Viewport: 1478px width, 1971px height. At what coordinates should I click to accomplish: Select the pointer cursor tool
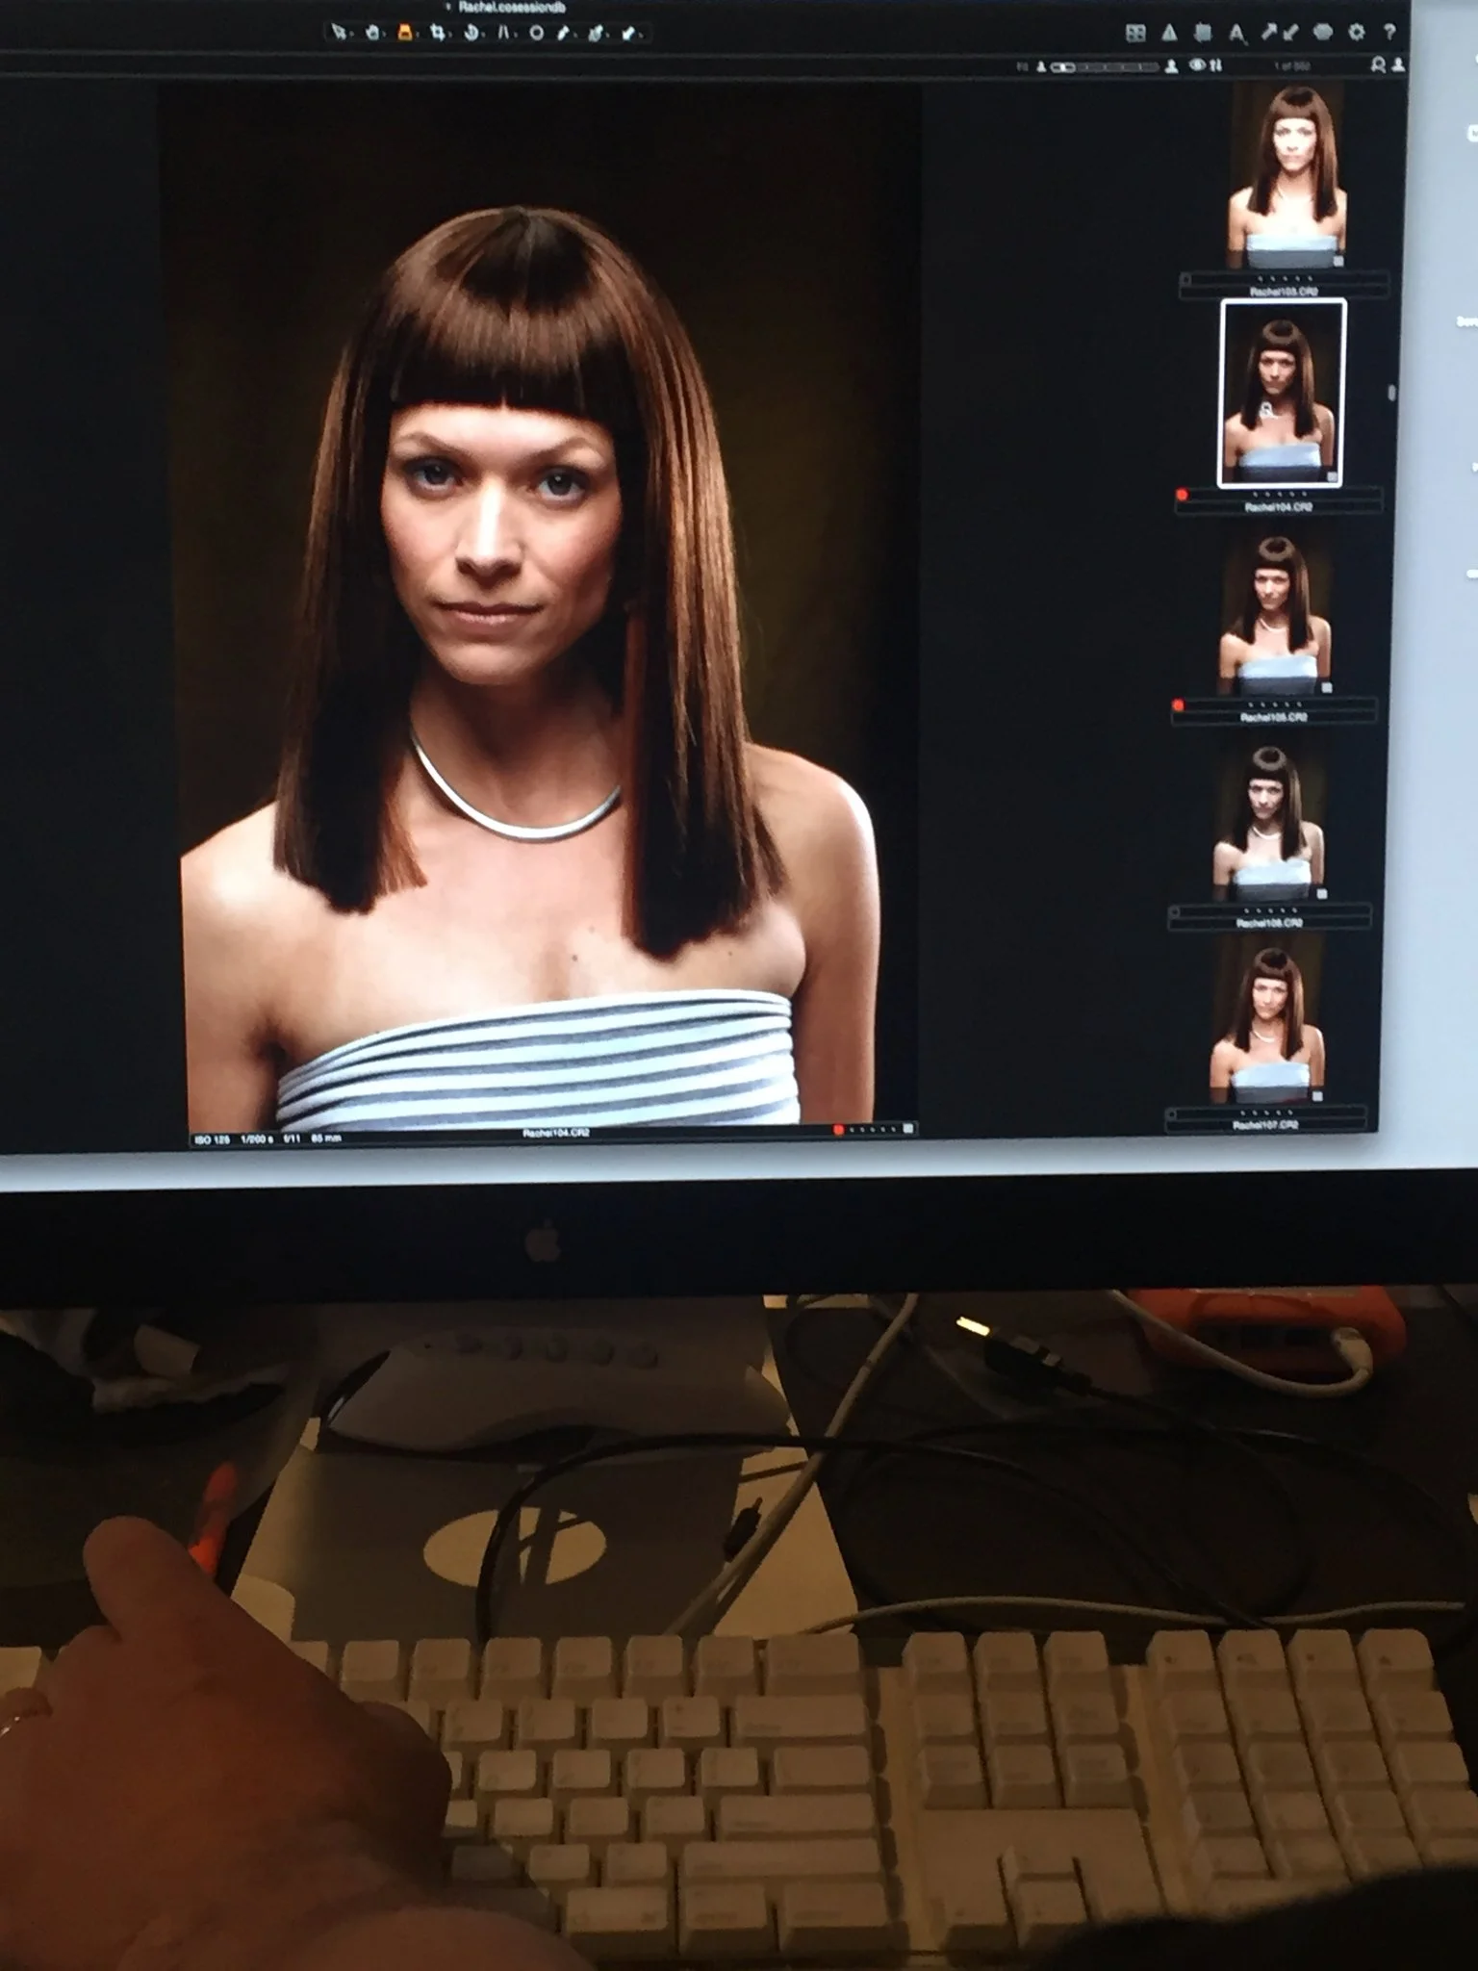pyautogui.click(x=338, y=32)
